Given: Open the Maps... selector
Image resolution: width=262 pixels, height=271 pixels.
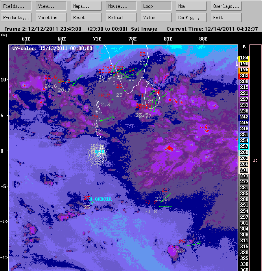Looking at the screenshot, I should pos(86,6).
